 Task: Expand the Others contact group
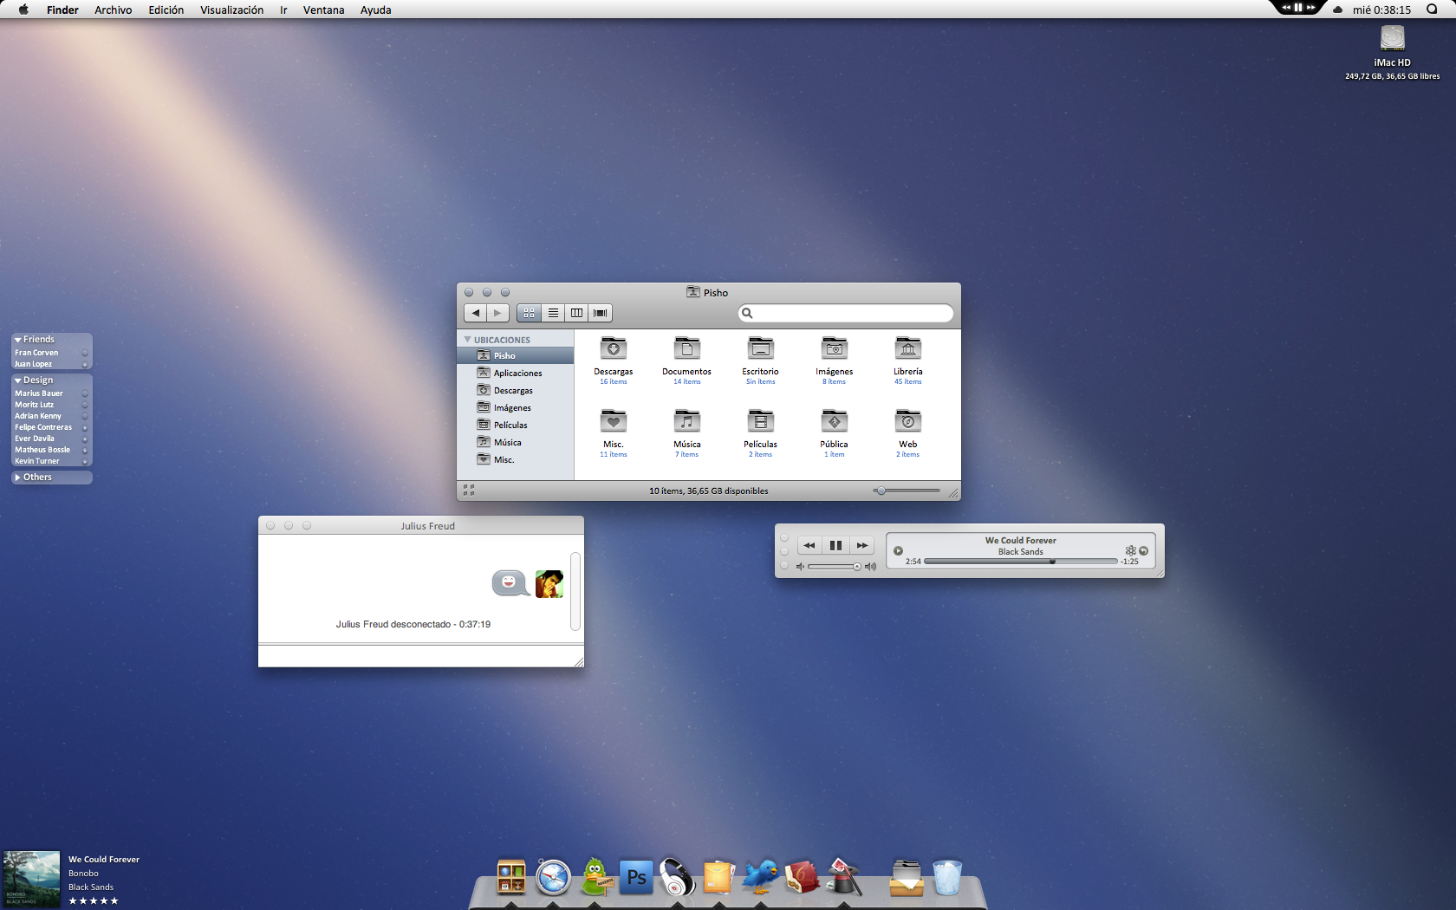click(17, 478)
